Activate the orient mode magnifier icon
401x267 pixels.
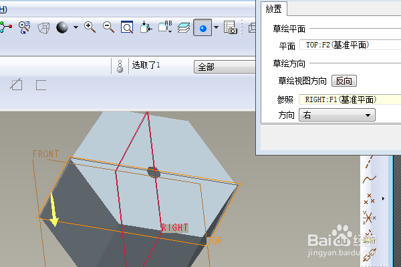coord(25,27)
